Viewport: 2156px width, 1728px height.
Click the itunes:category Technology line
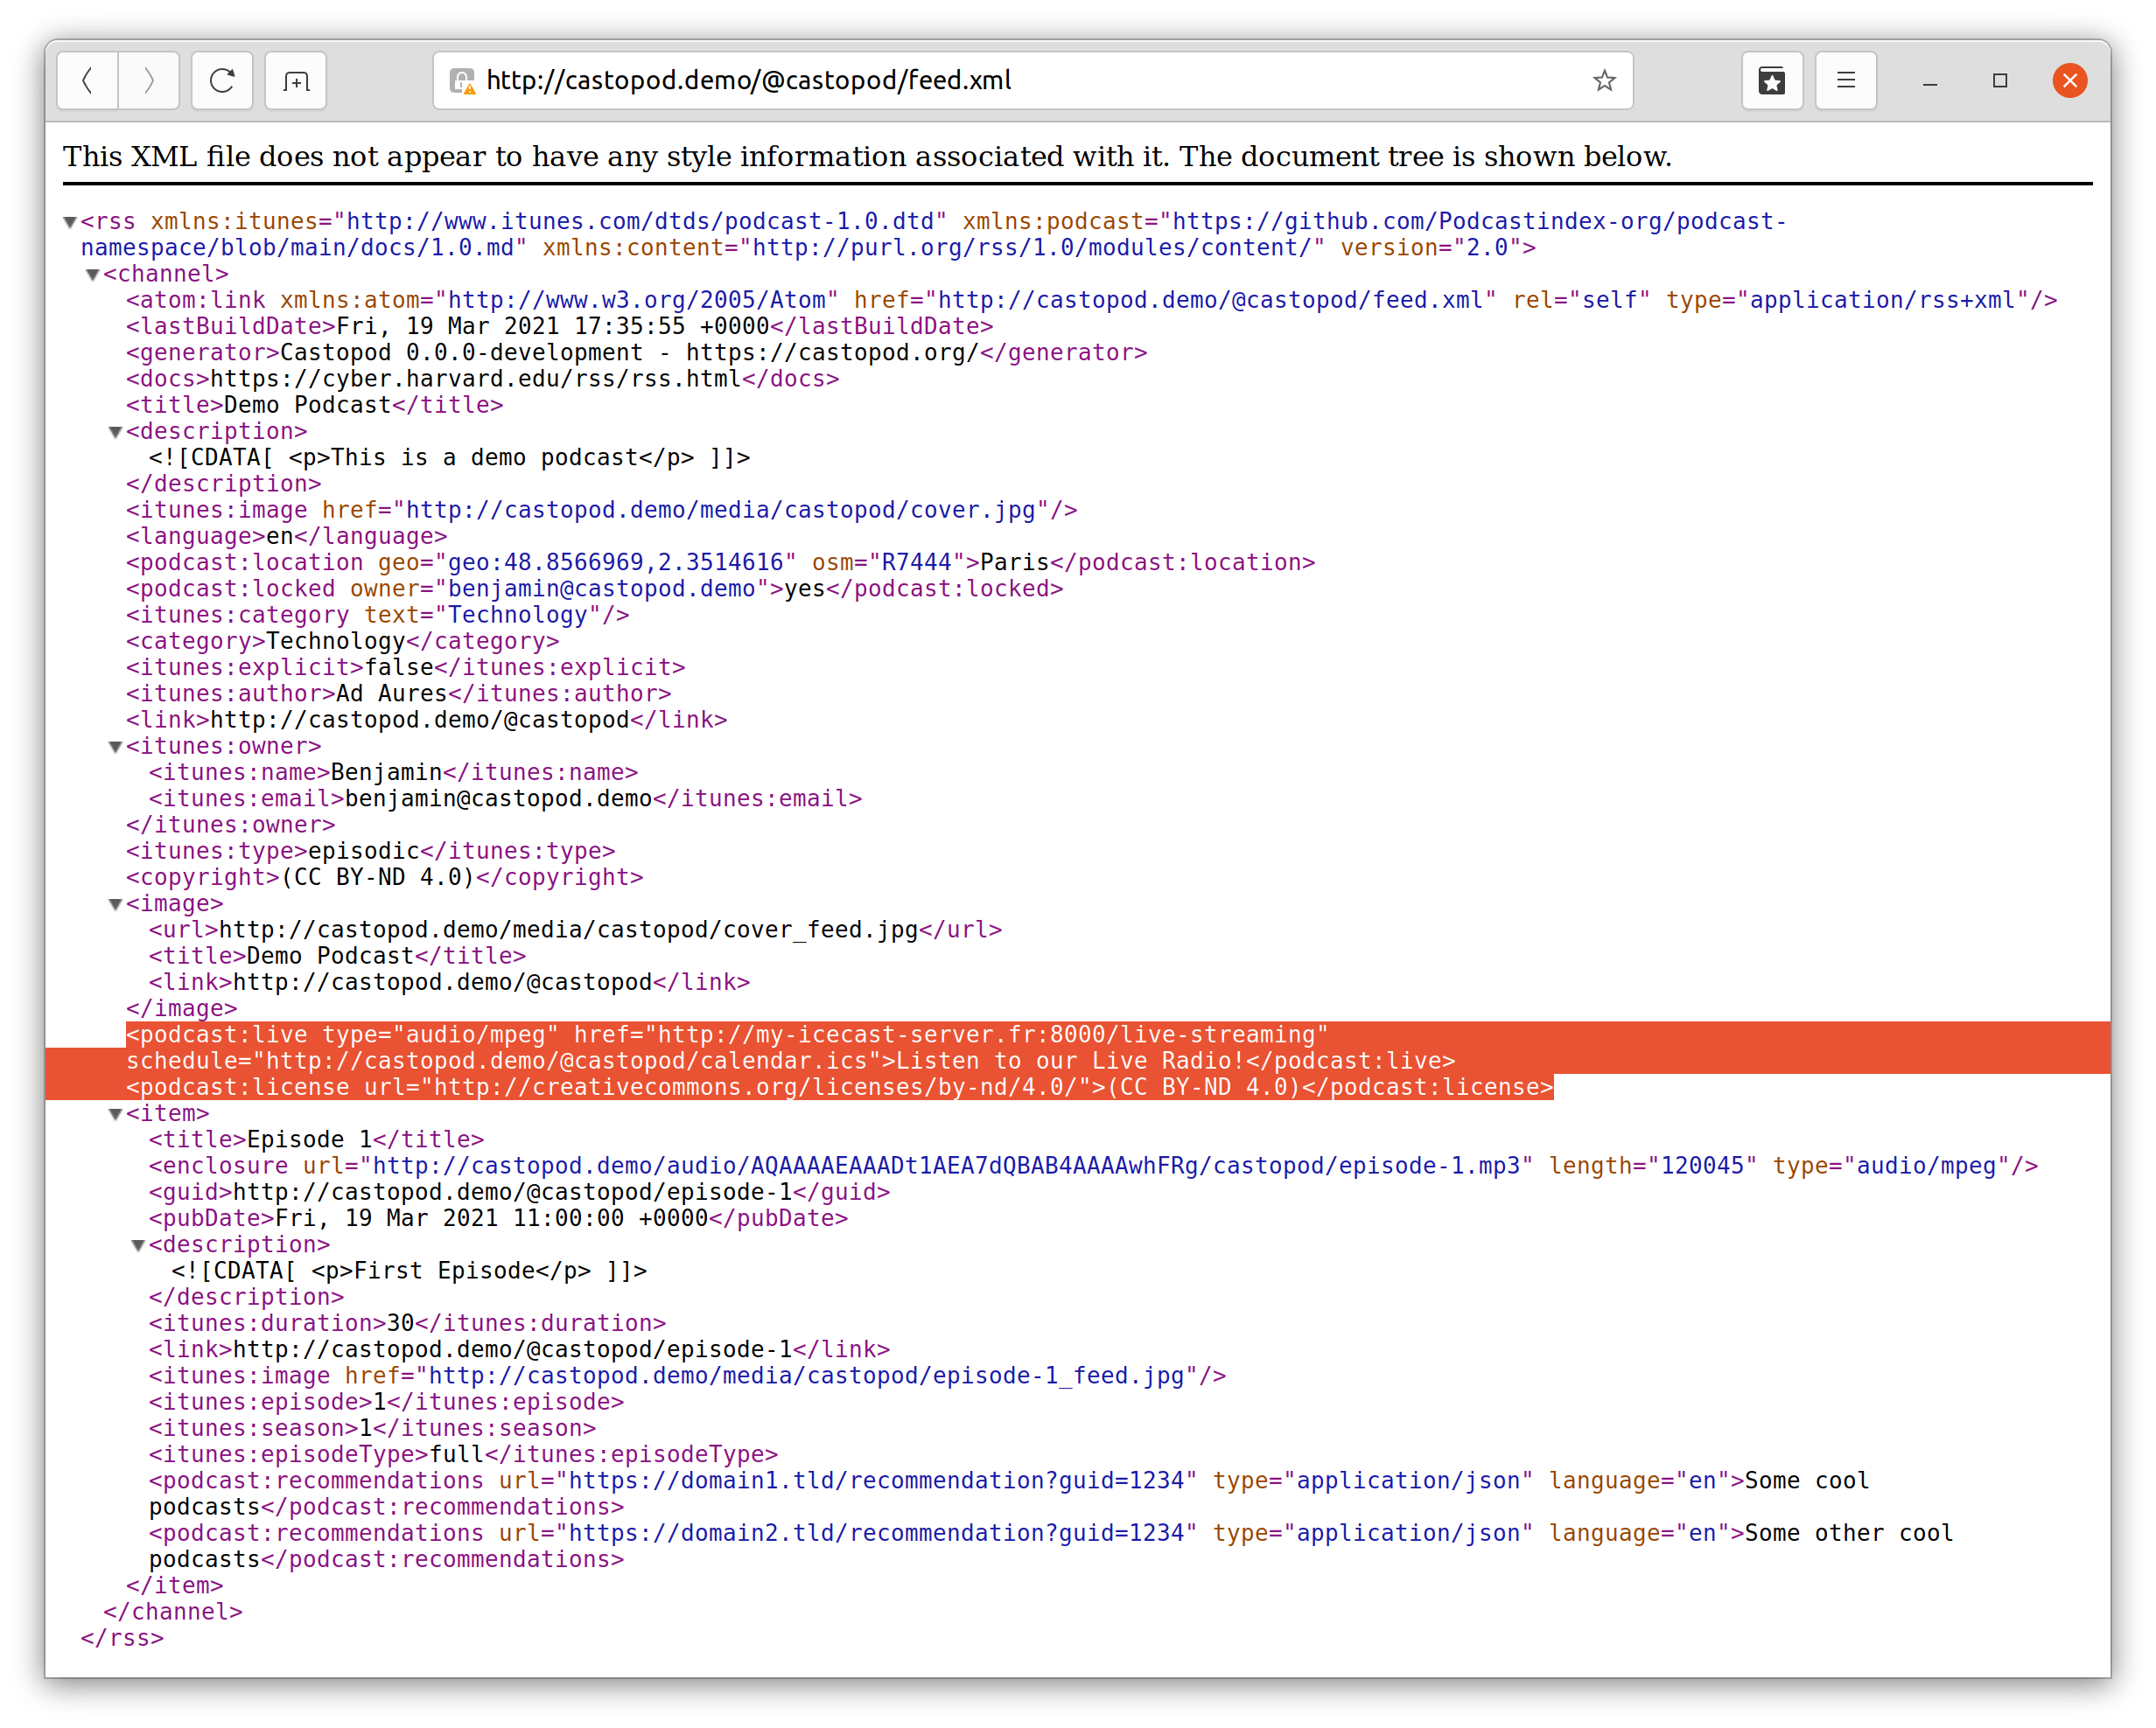(x=377, y=615)
